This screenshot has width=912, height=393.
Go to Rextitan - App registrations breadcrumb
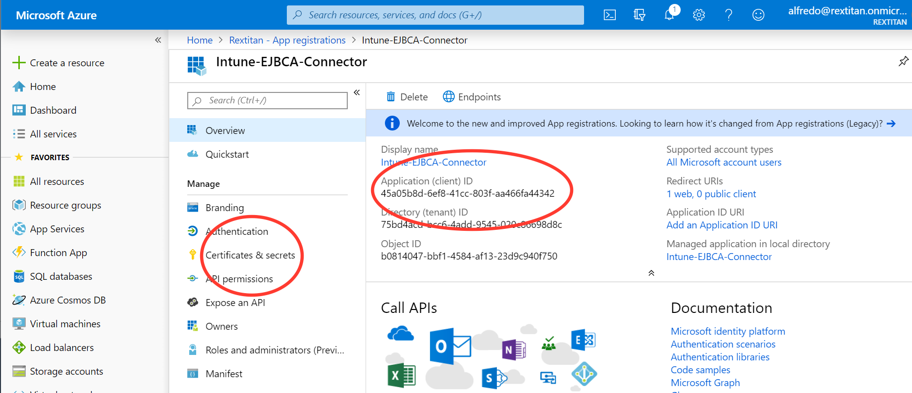coord(287,40)
